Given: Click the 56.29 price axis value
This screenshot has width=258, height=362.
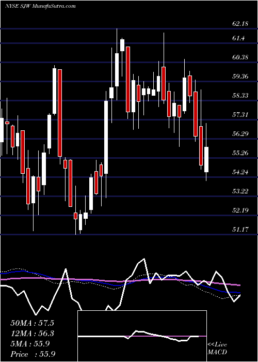Looking at the screenshot, I should click(240, 133).
